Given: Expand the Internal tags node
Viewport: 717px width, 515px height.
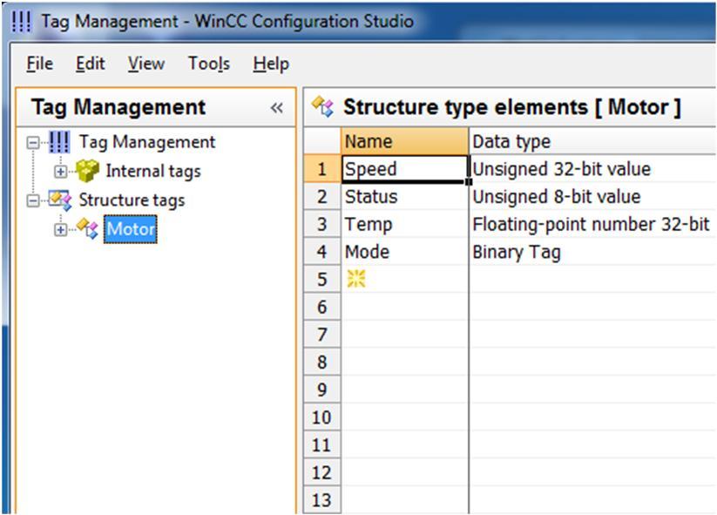Looking at the screenshot, I should click(60, 172).
